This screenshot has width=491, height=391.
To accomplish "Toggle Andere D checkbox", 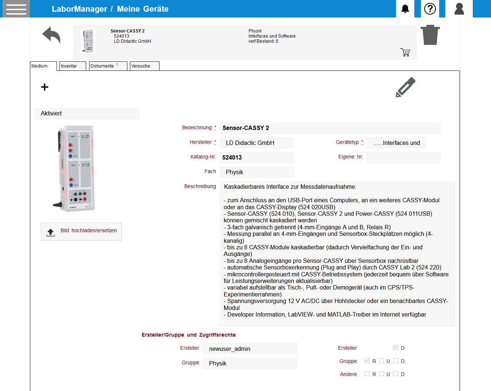I will click(x=395, y=374).
